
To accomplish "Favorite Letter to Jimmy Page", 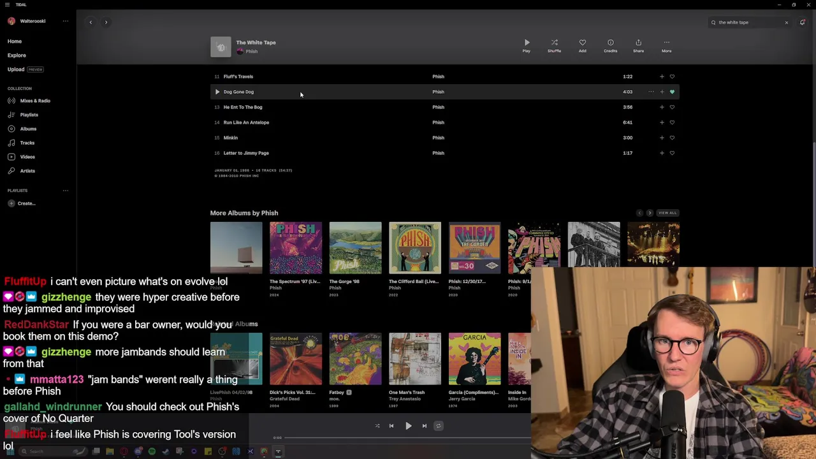I will coord(672,153).
